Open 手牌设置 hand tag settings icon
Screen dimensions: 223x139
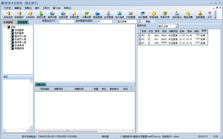(x=74, y=15)
